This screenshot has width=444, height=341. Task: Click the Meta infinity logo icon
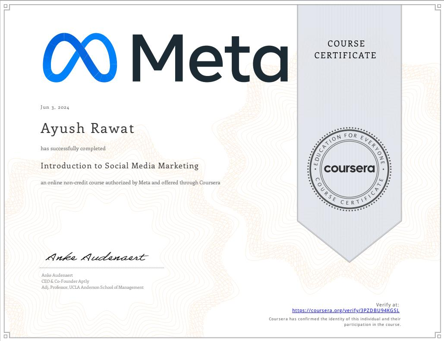click(80, 57)
